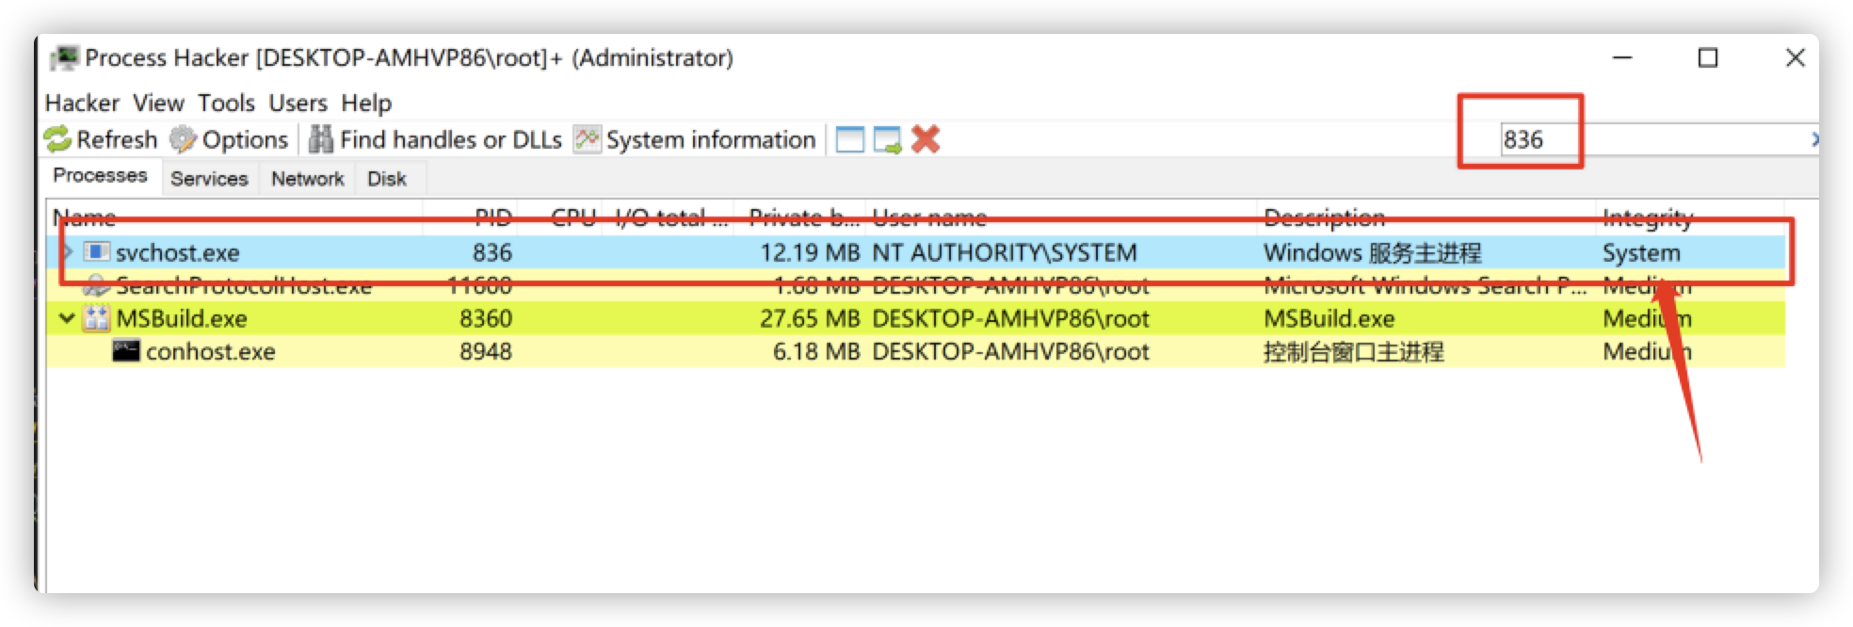Open the Help menu
This screenshot has width=1853, height=627.
coord(366,103)
